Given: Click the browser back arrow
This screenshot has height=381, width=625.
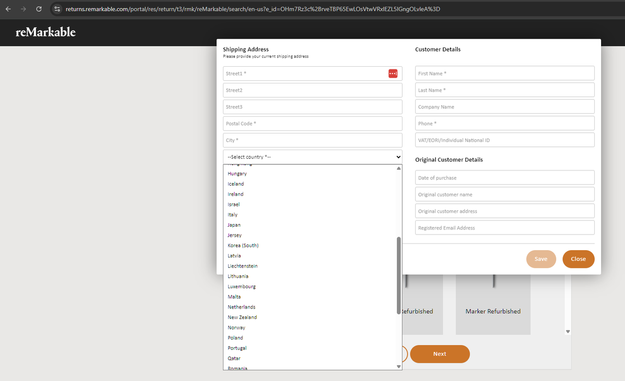Looking at the screenshot, I should [8, 9].
